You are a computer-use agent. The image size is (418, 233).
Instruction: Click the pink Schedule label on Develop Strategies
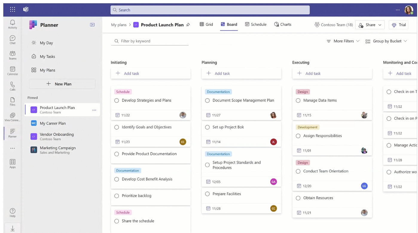click(123, 92)
